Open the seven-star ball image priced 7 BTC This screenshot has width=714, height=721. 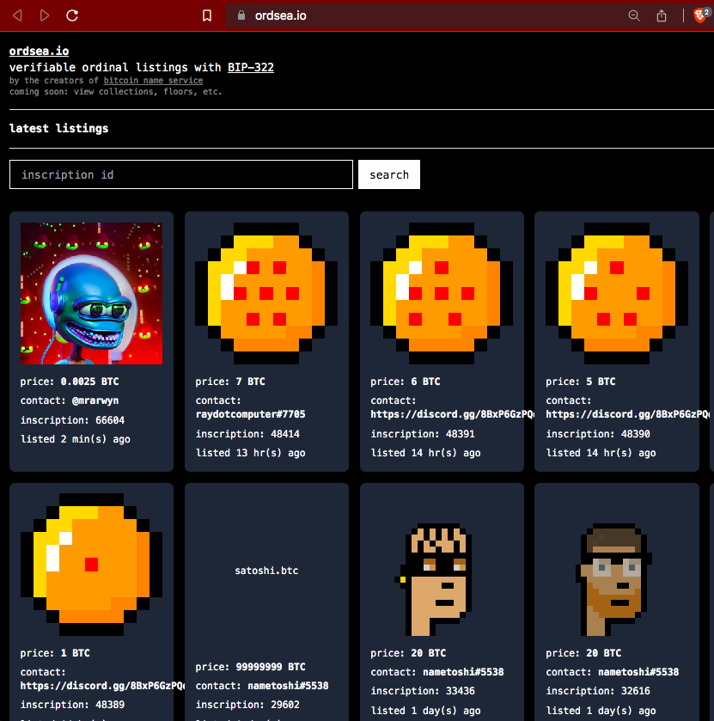click(266, 293)
